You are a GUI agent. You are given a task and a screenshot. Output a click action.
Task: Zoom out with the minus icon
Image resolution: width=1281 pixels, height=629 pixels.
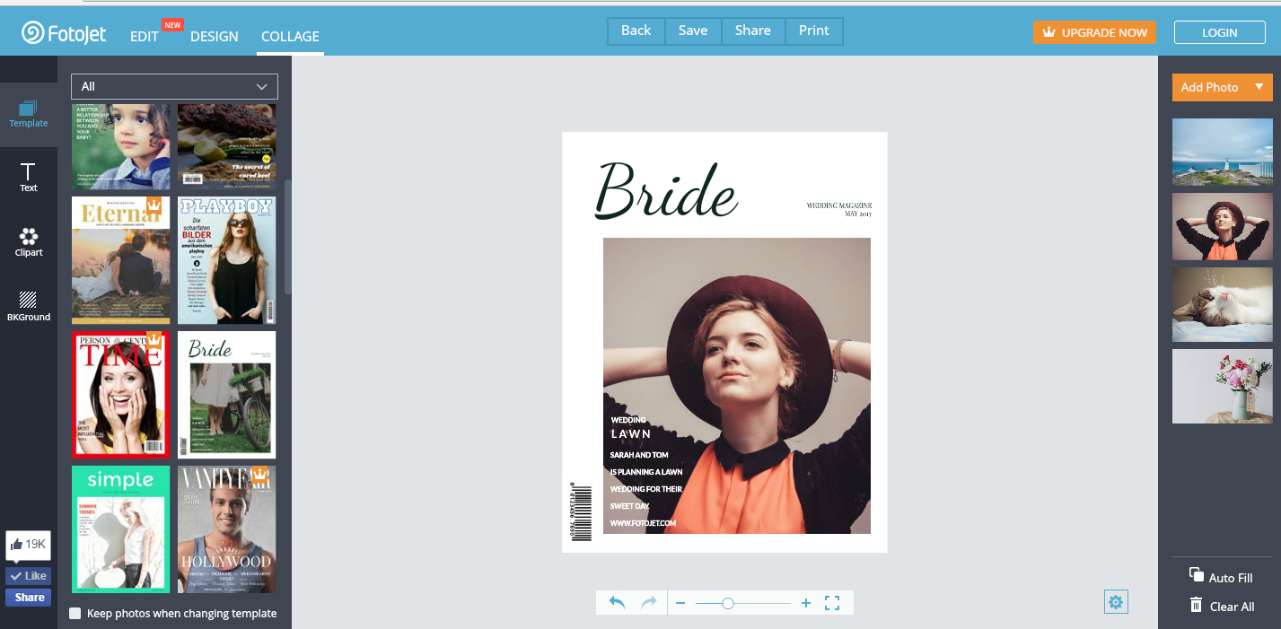(x=680, y=603)
